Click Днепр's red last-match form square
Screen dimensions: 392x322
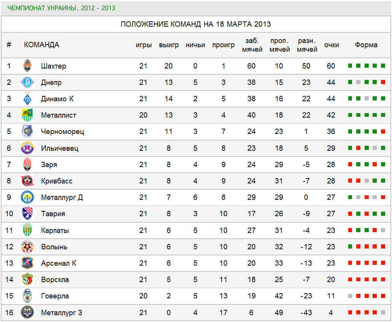pyautogui.click(x=383, y=82)
